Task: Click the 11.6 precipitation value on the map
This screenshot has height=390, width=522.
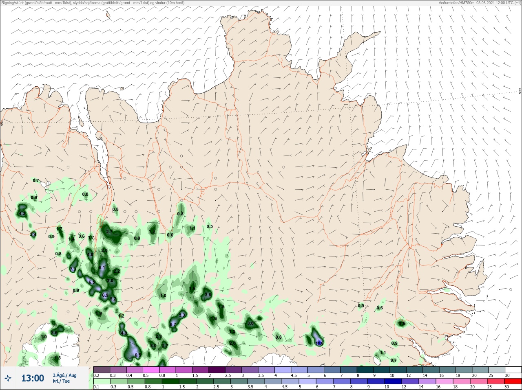Action: coord(319,344)
